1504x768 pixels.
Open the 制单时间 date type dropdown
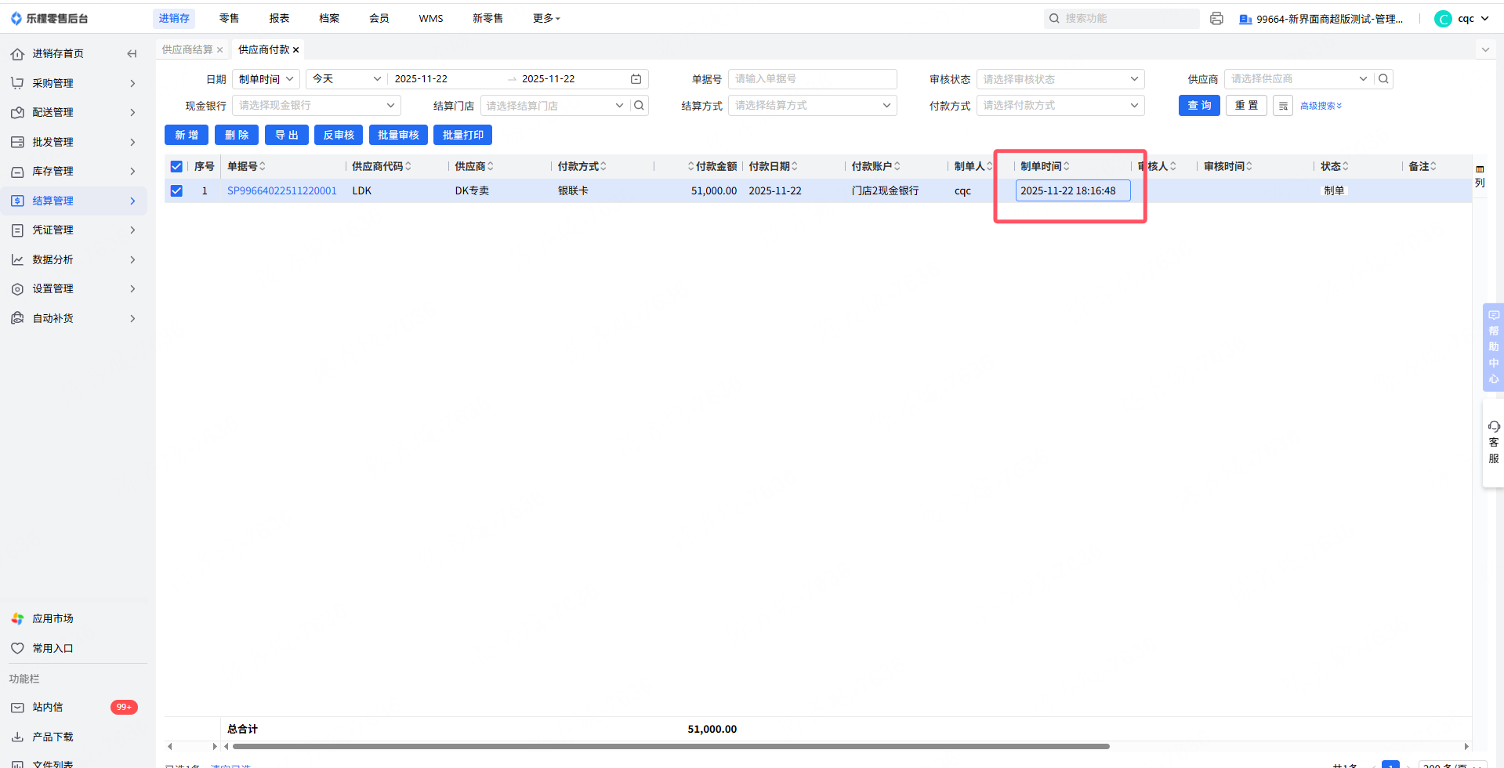click(x=266, y=79)
